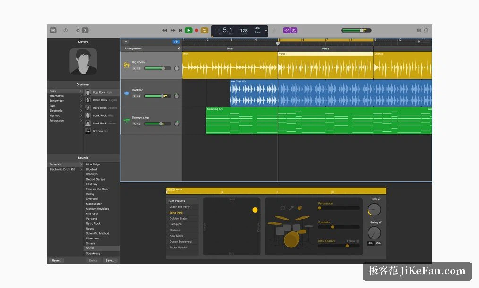
Task: Select the shaker percussion icon in Drummer editor
Action: click(x=291, y=208)
